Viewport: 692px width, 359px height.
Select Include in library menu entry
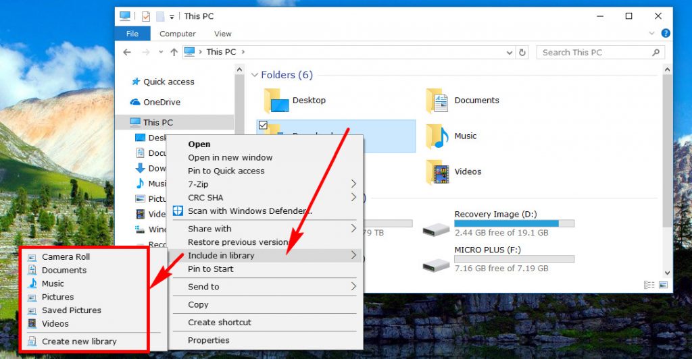tap(264, 256)
